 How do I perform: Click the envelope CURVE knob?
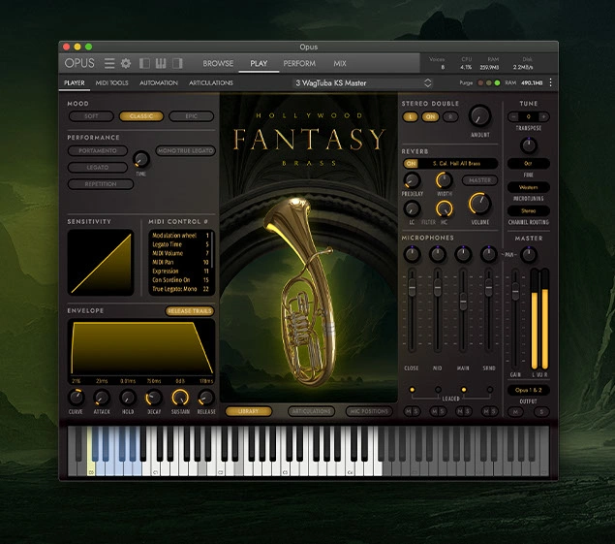click(76, 398)
